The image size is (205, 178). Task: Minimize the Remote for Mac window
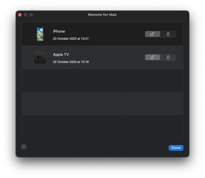click(26, 15)
